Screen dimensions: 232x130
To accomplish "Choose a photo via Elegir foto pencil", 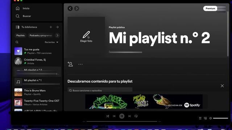I will [86, 37].
